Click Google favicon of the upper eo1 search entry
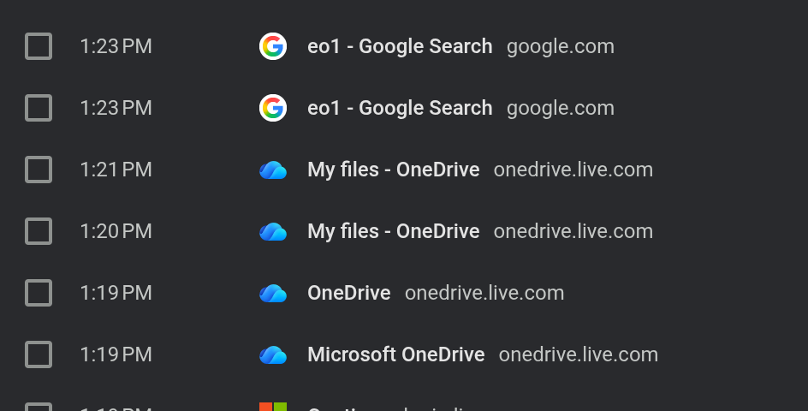808x411 pixels. coord(273,46)
